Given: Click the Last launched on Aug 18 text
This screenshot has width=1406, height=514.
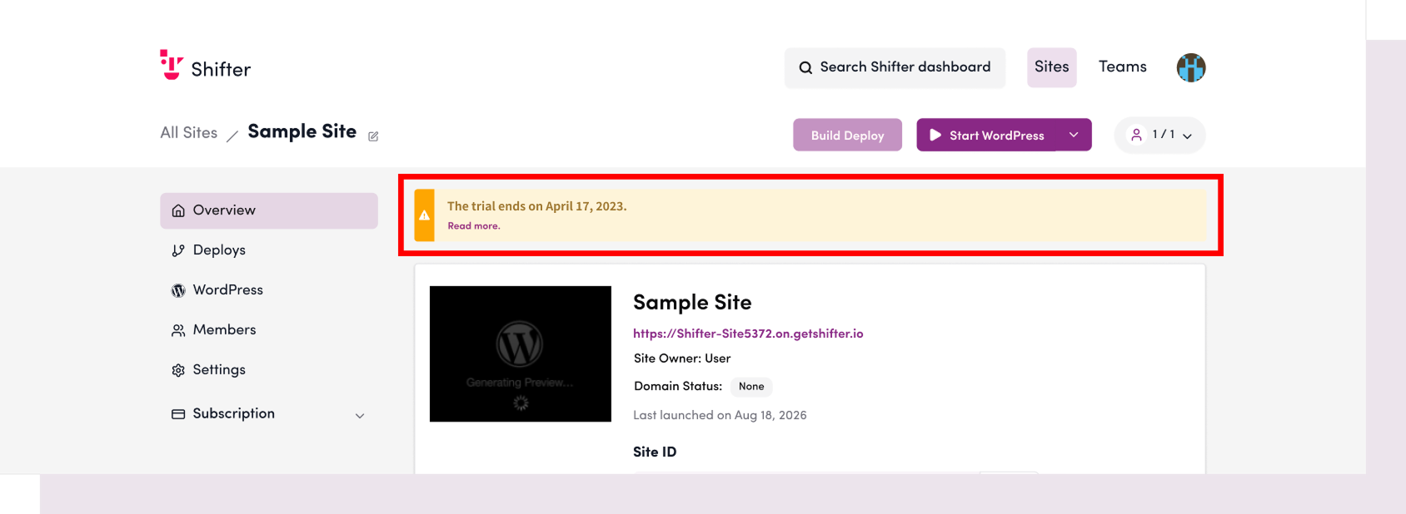Looking at the screenshot, I should [x=720, y=415].
